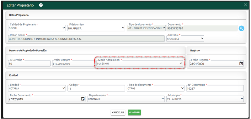Expand the Gravable dropdown
This screenshot has height=119, width=251.
pos(185,38)
